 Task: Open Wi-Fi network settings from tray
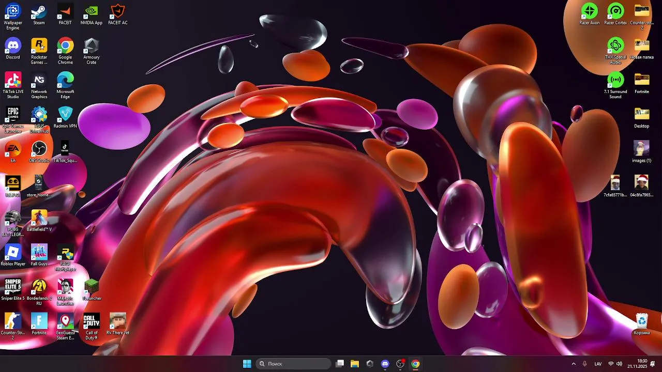611,364
